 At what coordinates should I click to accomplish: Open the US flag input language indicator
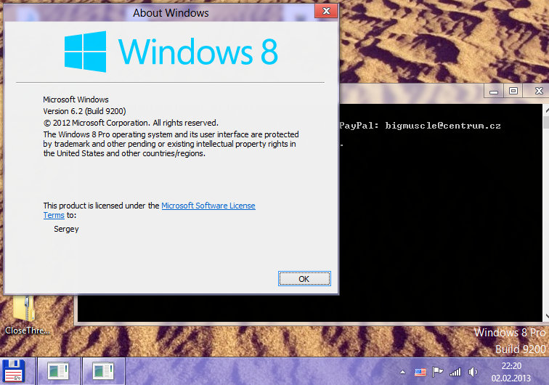(420, 372)
